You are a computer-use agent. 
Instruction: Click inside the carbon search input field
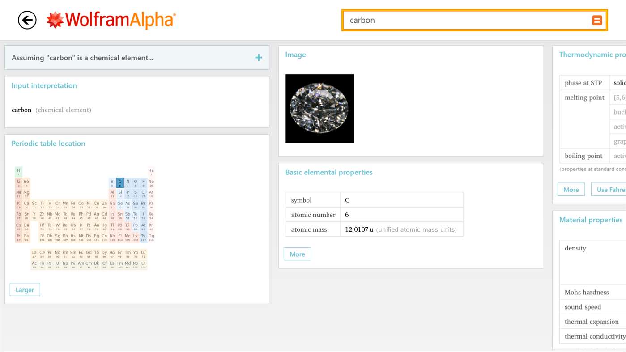point(447,20)
